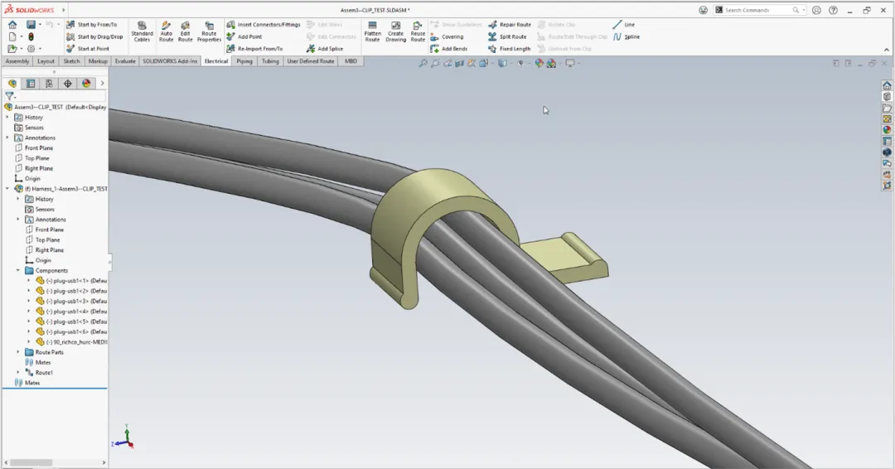Run Auto Route
The height and width of the screenshot is (469, 895).
[166, 31]
